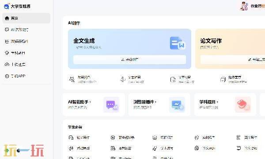Open the 全文生成 card
Viewport: 265px width, 159px height.
(129, 49)
